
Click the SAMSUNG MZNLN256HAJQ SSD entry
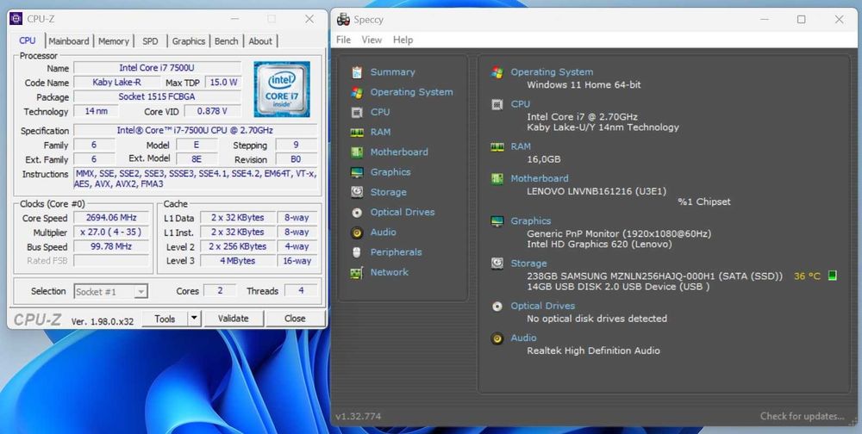(x=654, y=276)
